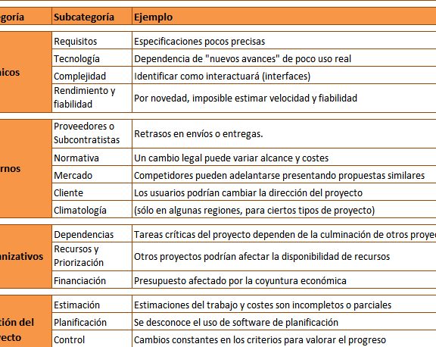Click the Proveedores o Subcontratistas cell

click(x=92, y=134)
